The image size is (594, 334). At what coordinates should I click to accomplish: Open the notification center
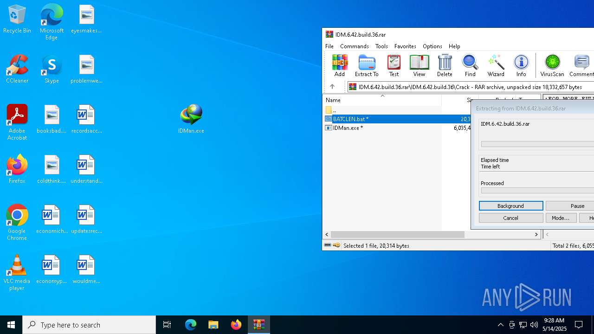579,325
